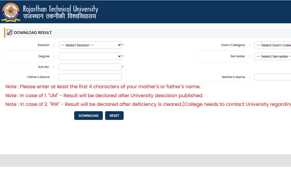Viewport: 291px width, 180px height.
Task: Click the Roll No. label text
Action: coord(44,67)
